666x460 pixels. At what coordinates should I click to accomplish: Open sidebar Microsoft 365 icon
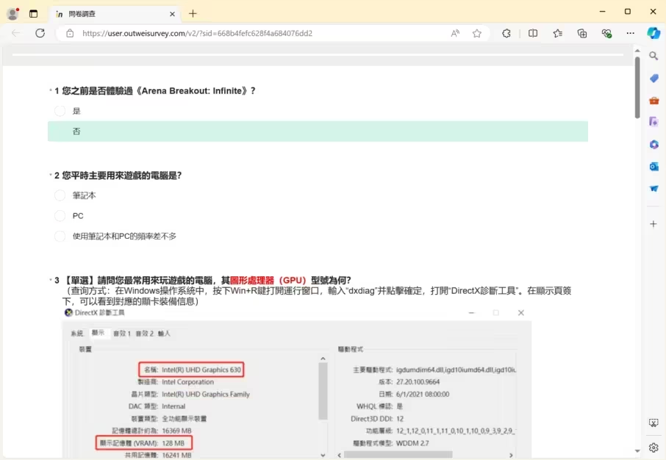coord(654,145)
